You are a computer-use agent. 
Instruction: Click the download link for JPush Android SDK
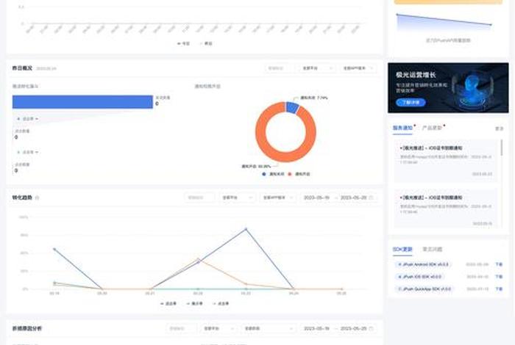pyautogui.click(x=499, y=264)
